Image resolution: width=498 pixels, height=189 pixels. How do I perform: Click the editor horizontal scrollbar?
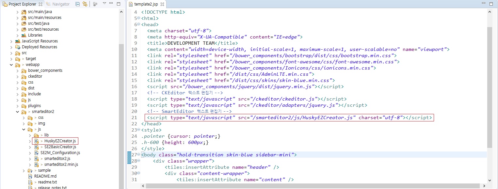tap(313, 185)
